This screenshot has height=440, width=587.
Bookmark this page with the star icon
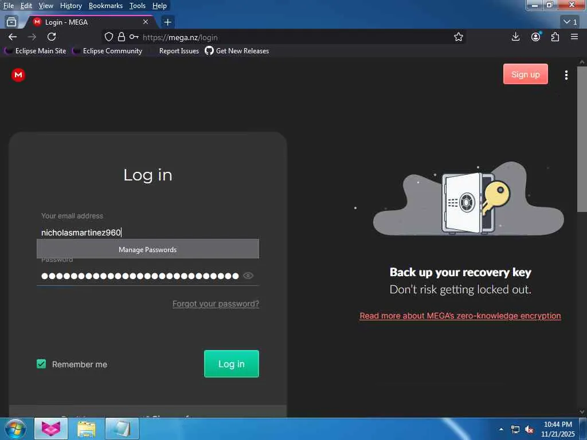[458, 37]
